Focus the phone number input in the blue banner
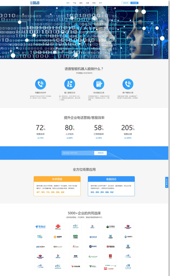 [78, 153]
